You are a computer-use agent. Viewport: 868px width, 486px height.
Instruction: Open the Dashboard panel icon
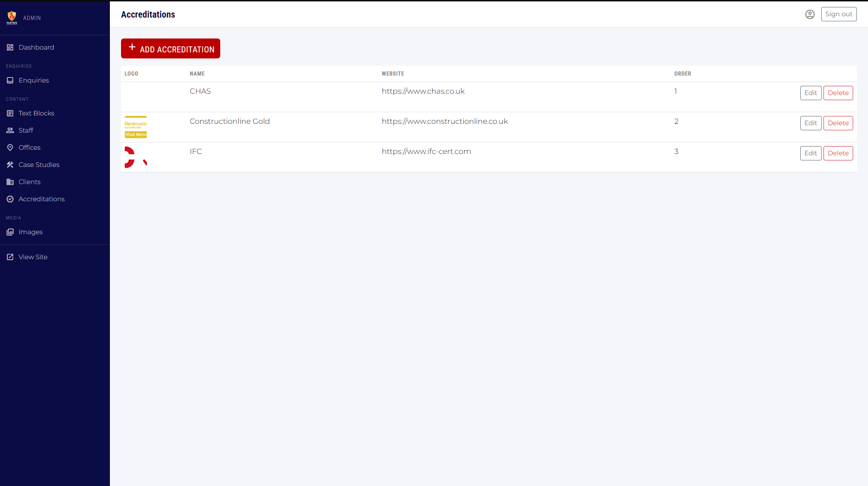click(10, 47)
